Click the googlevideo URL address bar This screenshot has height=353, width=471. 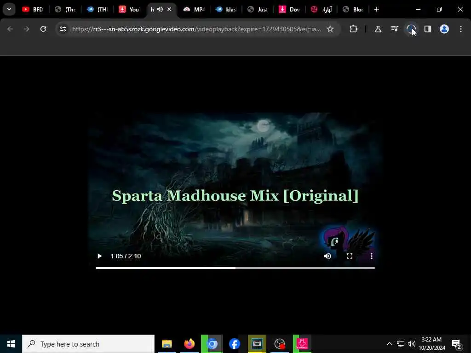[196, 29]
